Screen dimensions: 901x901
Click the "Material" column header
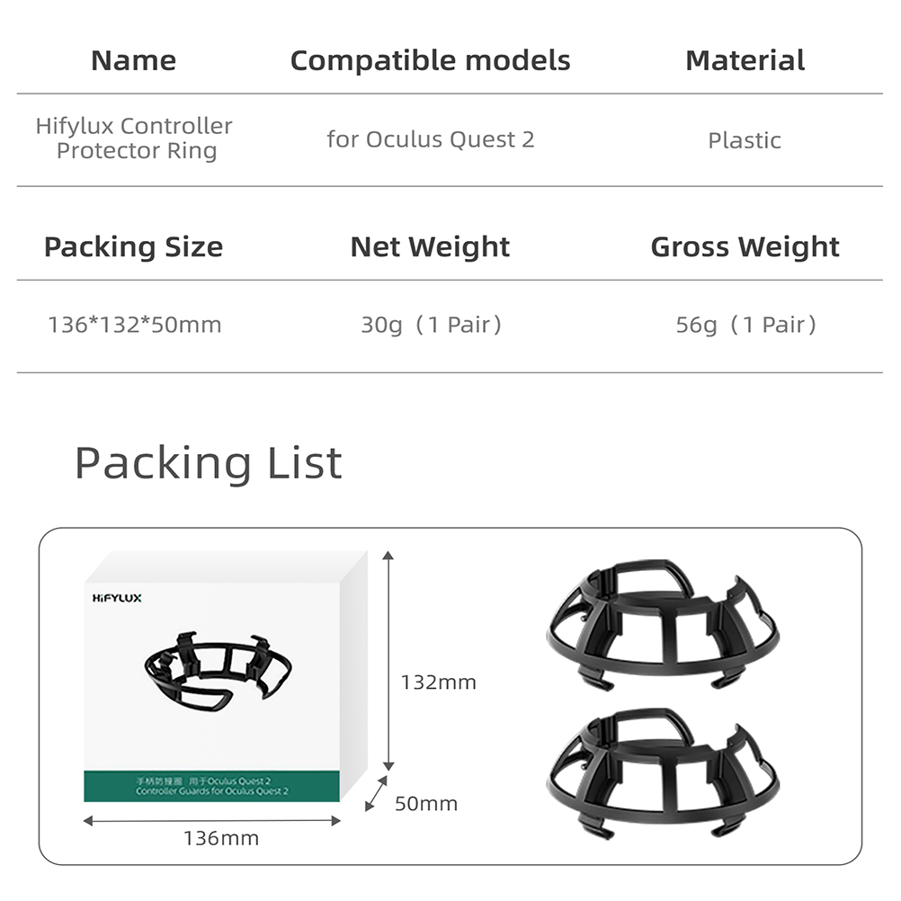(745, 60)
